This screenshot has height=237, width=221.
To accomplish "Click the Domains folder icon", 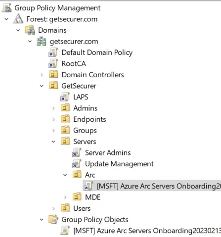I will click(30, 30).
